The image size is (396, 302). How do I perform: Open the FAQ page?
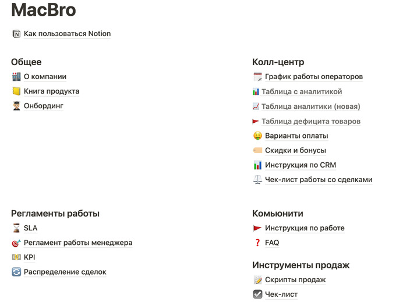point(272,243)
